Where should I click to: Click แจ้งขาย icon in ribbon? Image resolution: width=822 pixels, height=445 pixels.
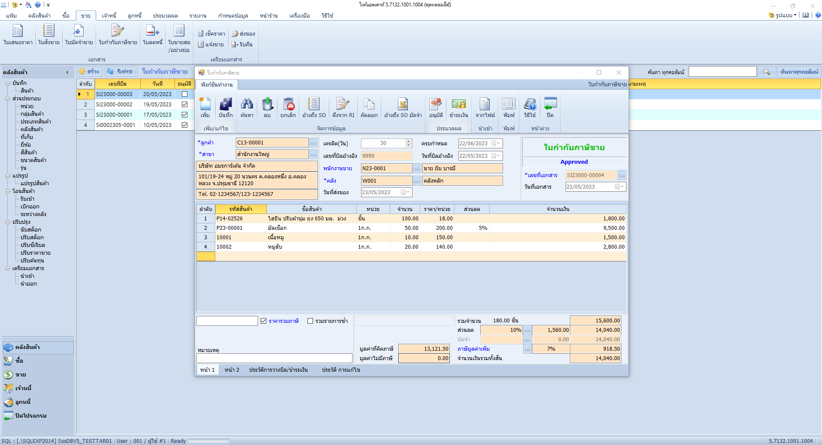click(x=211, y=44)
